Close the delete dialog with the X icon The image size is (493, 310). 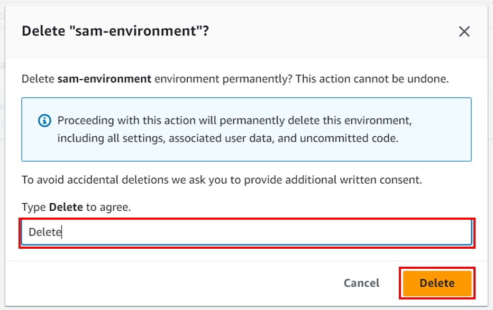tap(464, 31)
